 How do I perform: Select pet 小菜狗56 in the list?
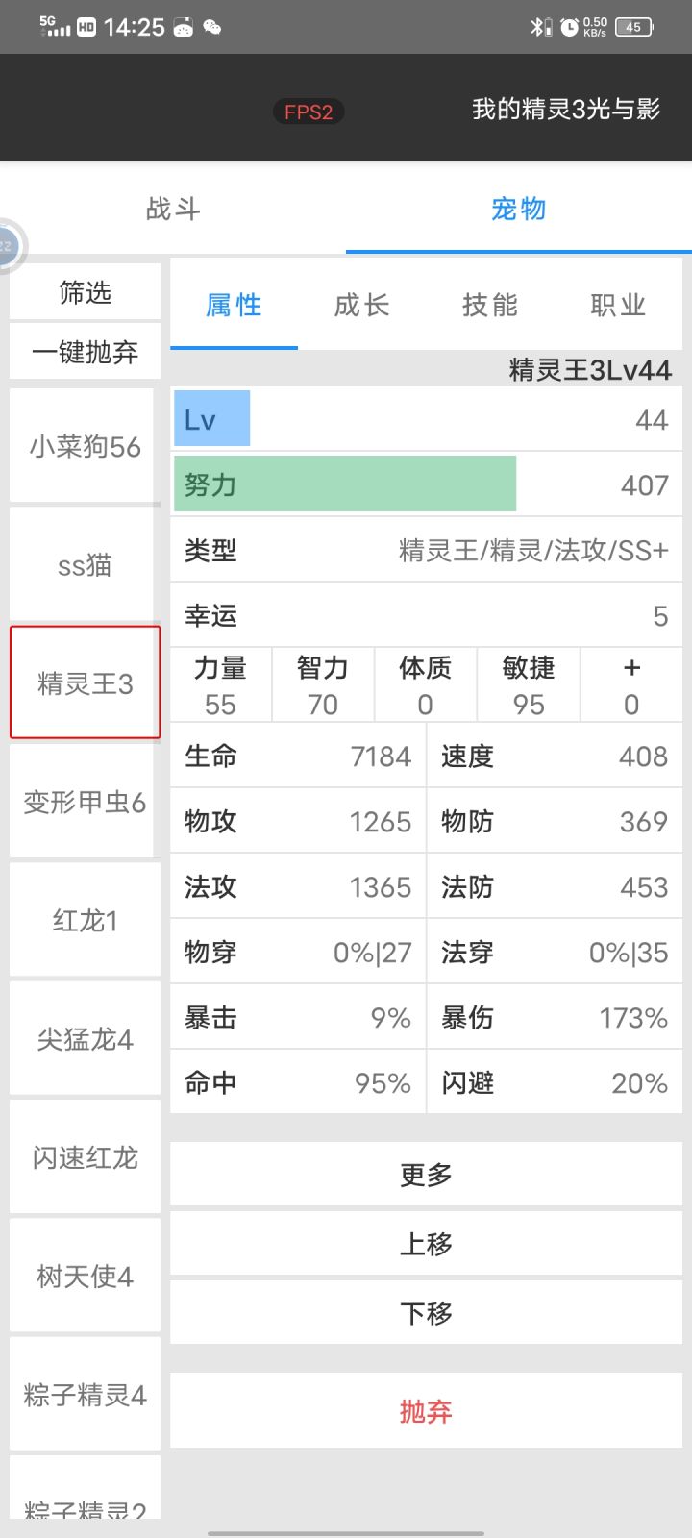pyautogui.click(x=85, y=447)
